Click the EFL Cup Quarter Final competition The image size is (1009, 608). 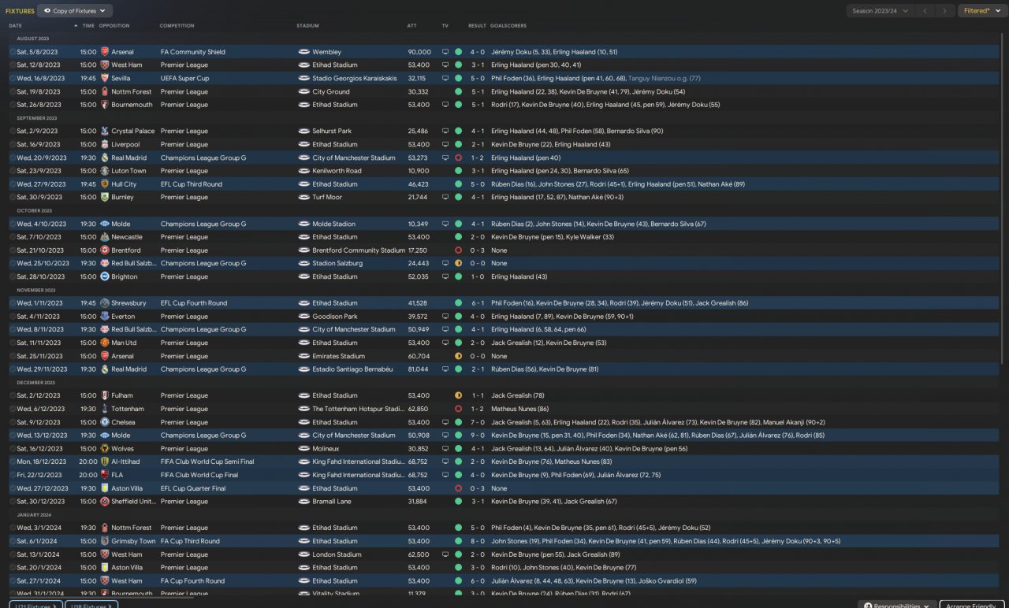point(193,489)
